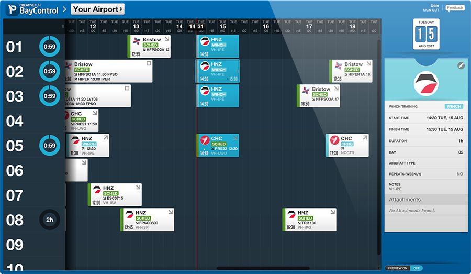This screenshot has width=471, height=274.
Task: Click the 14 31 current-time marker
Action: (196, 27)
